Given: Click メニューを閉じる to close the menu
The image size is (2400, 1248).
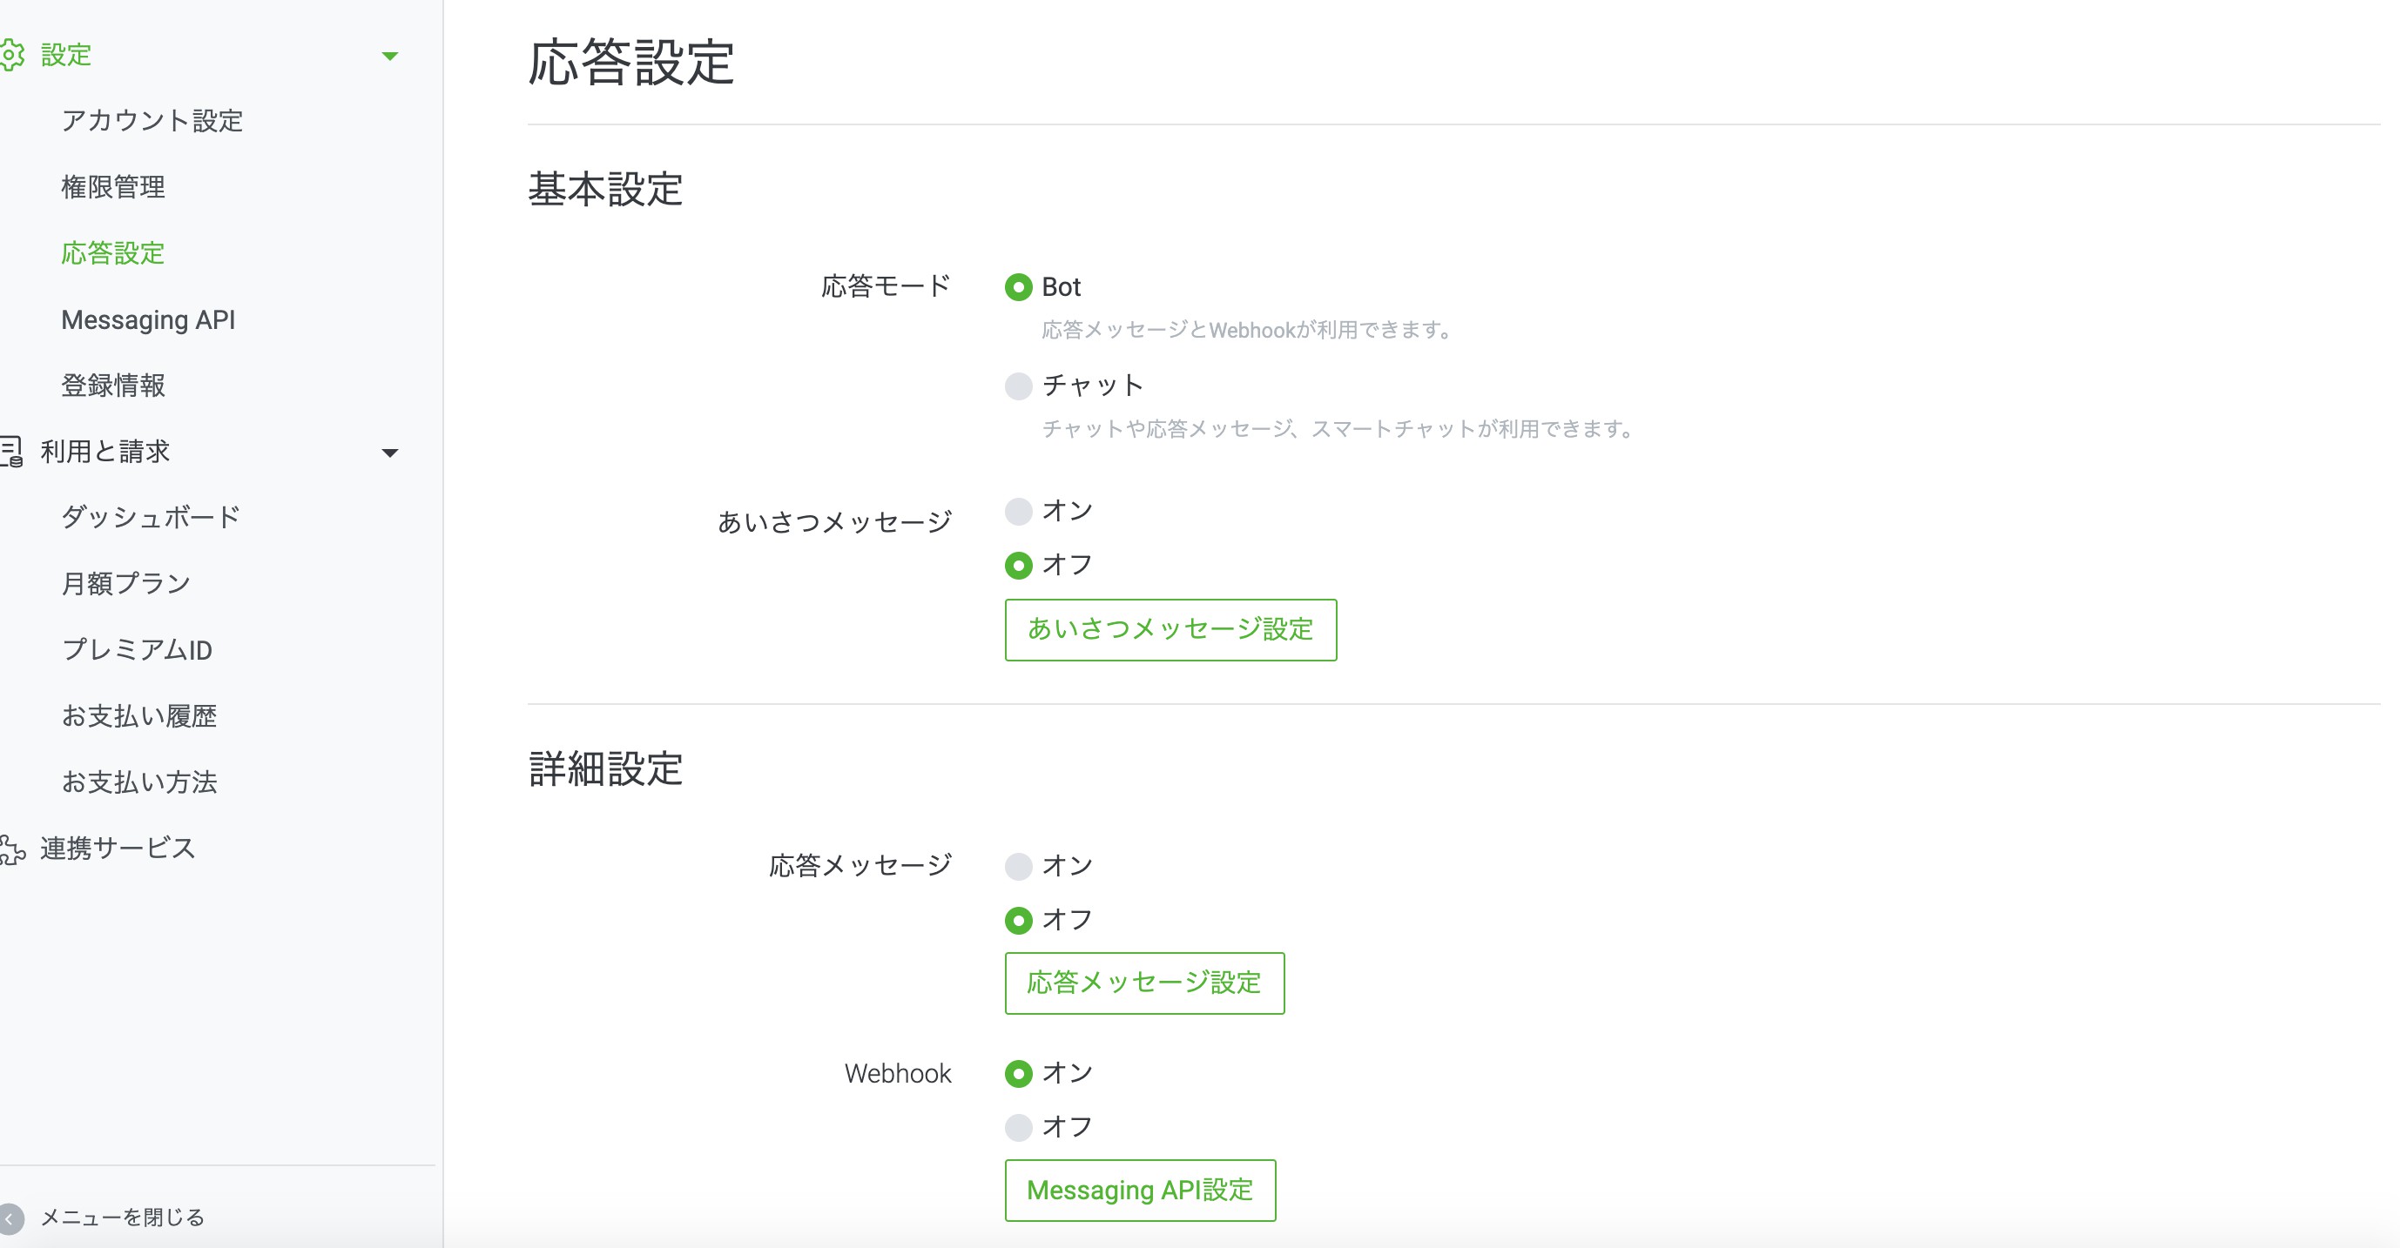Looking at the screenshot, I should 122,1218.
